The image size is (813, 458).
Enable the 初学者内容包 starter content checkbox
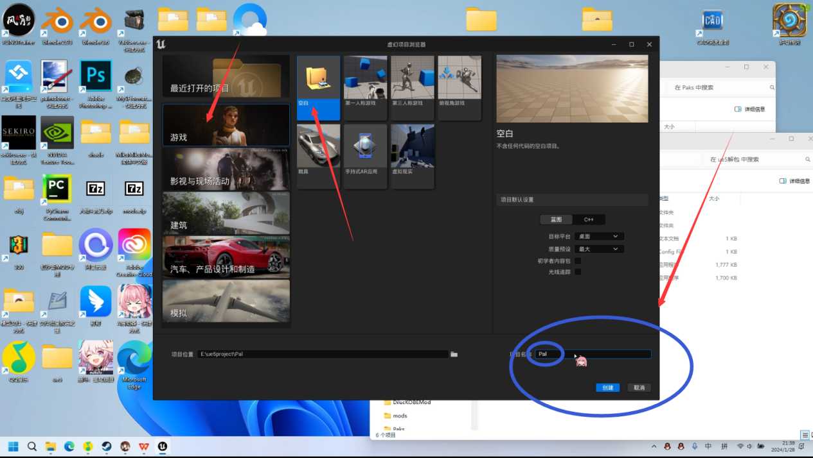(x=578, y=261)
